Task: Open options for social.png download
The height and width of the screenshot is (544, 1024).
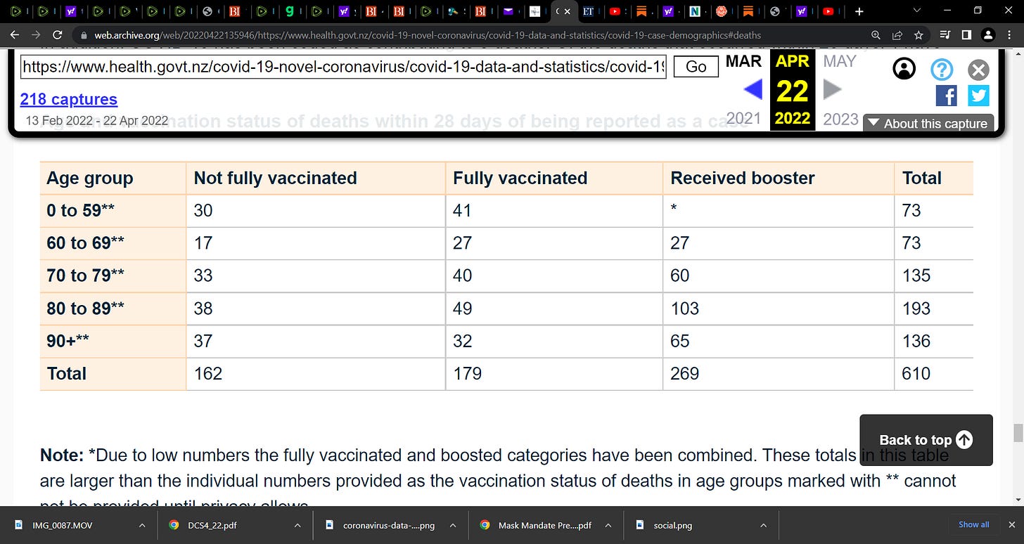Action: click(763, 525)
